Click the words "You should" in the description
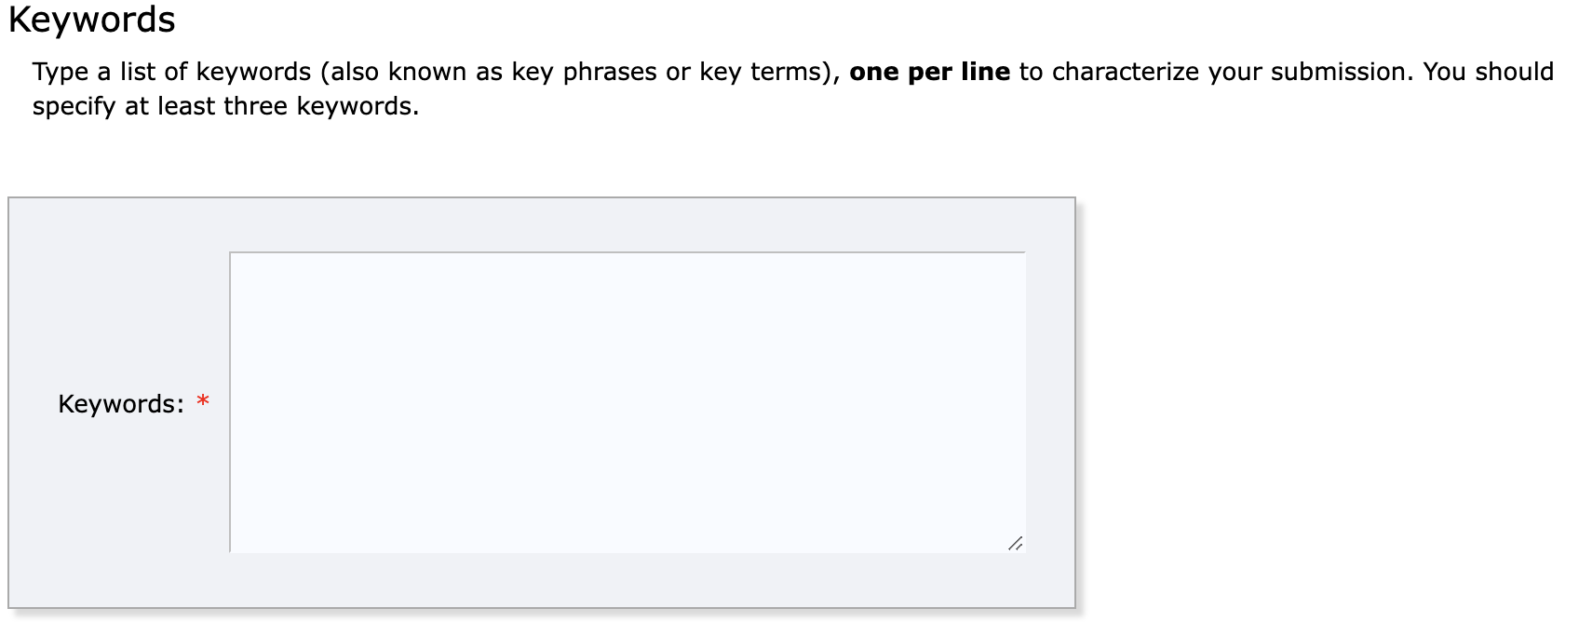The height and width of the screenshot is (622, 1579). click(1488, 72)
